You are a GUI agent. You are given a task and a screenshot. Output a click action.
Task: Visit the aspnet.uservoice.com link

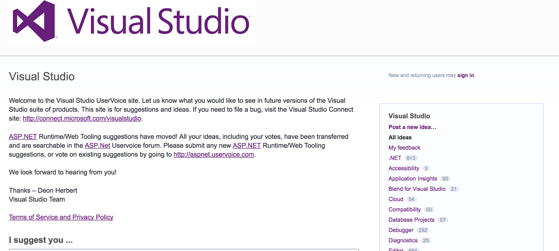click(x=214, y=154)
